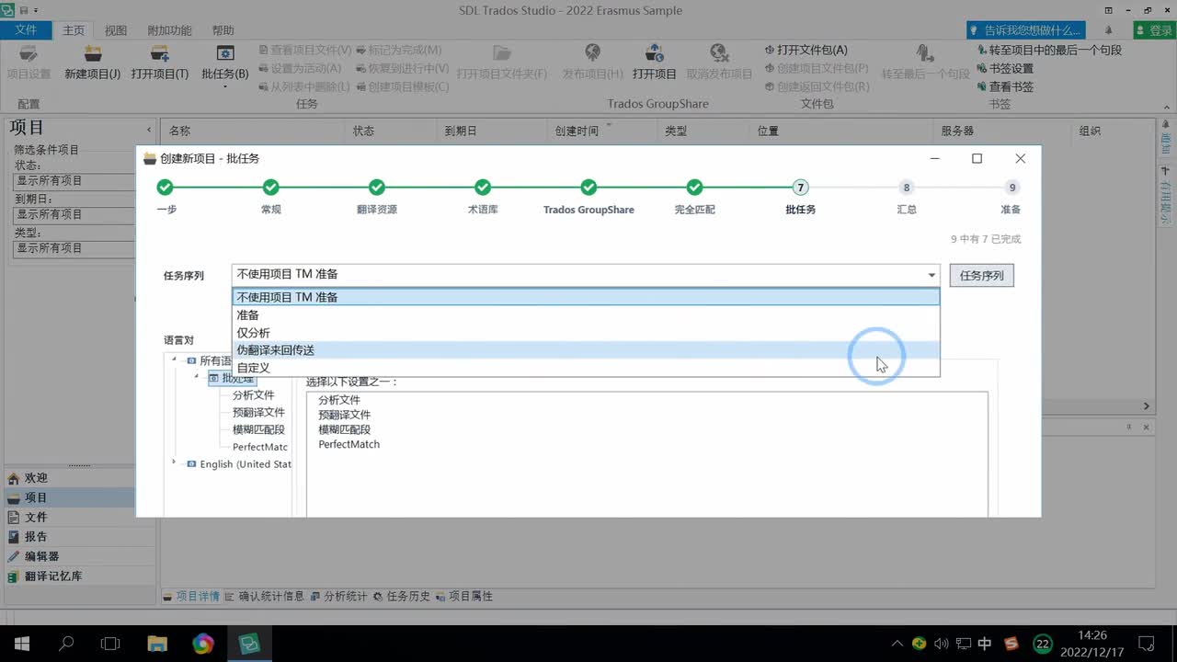Select PerfectMatch in the settings list
Screen dimensions: 1177x662
[349, 444]
